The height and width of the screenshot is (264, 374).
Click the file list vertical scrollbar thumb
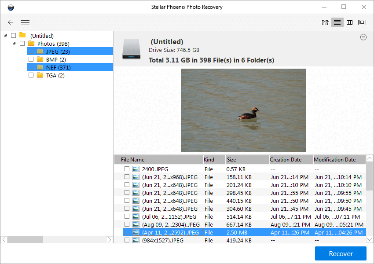click(x=370, y=176)
